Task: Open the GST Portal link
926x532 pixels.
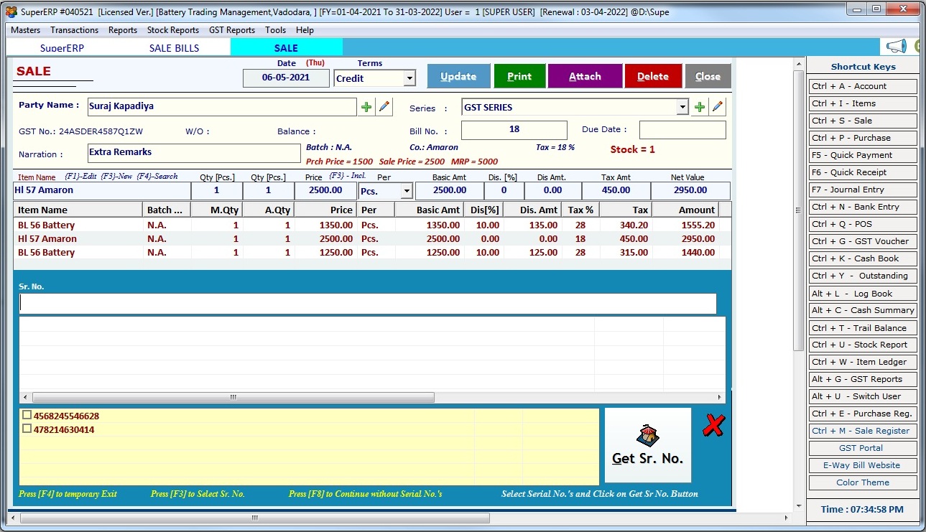Action: pyautogui.click(x=862, y=447)
